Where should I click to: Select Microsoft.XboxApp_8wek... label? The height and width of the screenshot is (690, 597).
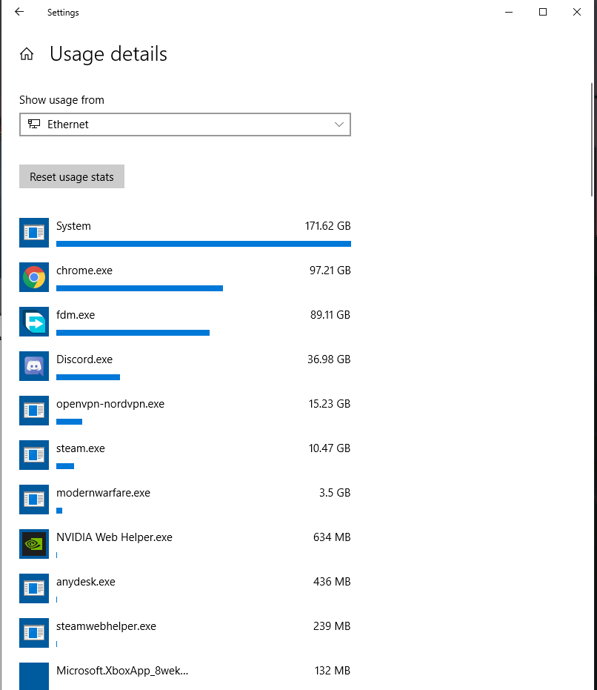[x=122, y=671]
